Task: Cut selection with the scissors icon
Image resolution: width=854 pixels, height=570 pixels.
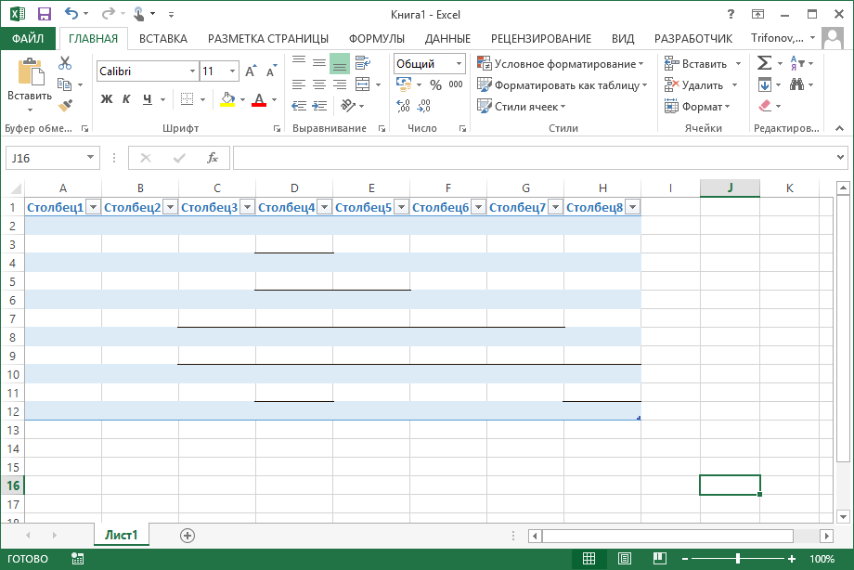Action: click(65, 63)
